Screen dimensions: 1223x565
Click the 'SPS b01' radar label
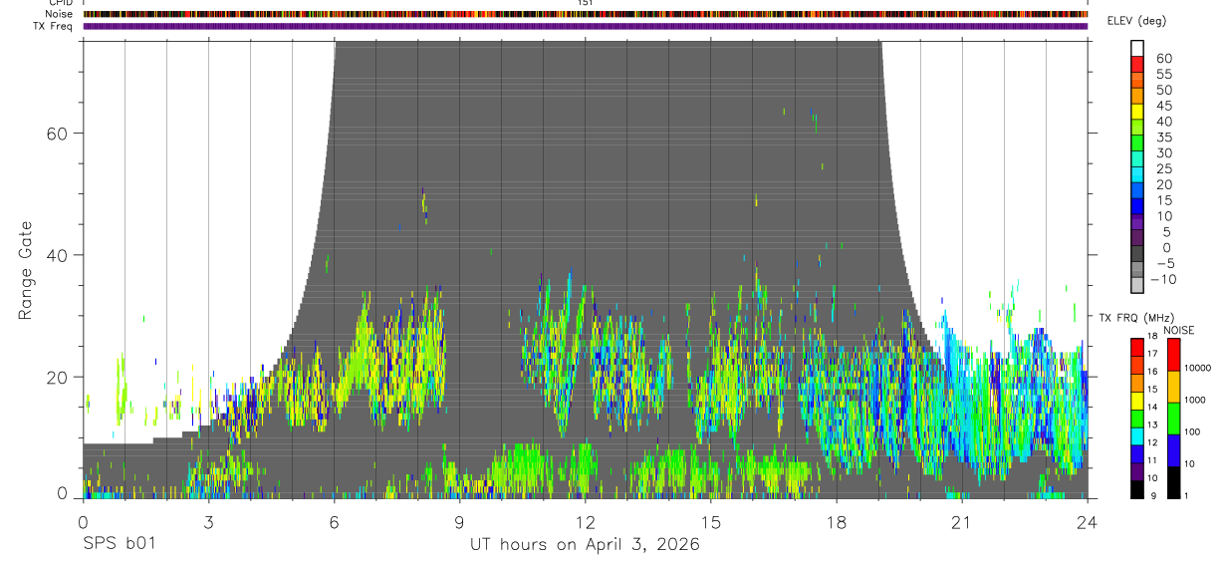[x=119, y=545]
